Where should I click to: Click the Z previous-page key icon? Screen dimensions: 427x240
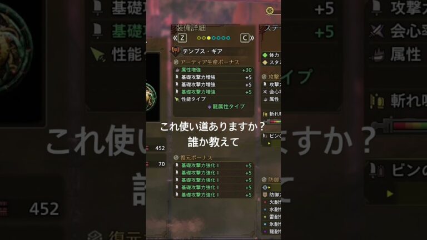pos(182,38)
